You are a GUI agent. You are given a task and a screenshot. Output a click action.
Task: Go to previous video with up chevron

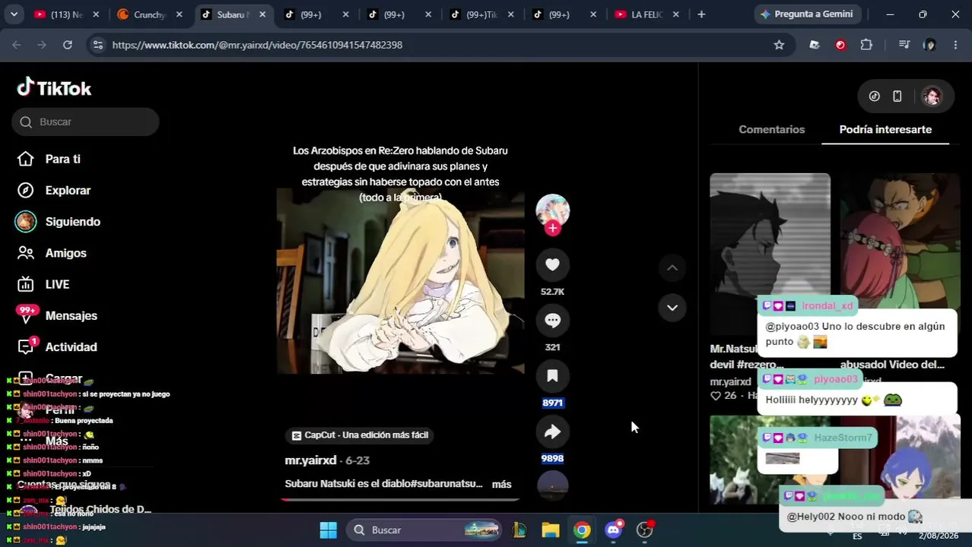point(672,267)
